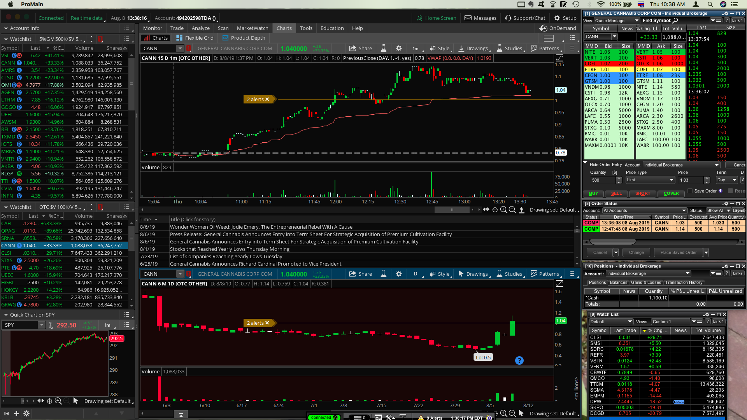Click Home Screen icon
Screen dimensions: 747x420
pos(419,18)
